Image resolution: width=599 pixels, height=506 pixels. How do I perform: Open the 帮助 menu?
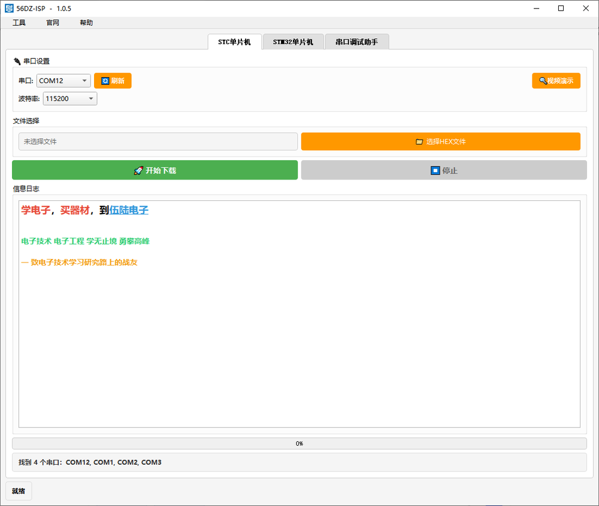(86, 23)
